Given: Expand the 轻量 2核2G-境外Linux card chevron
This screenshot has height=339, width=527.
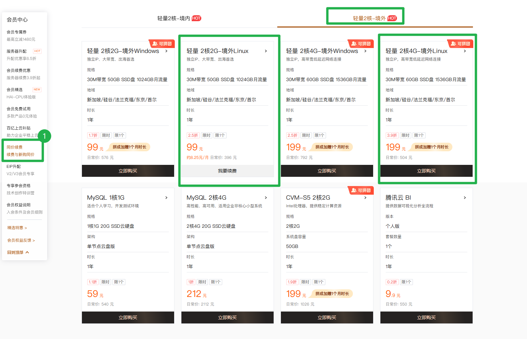Looking at the screenshot, I should pos(266,51).
